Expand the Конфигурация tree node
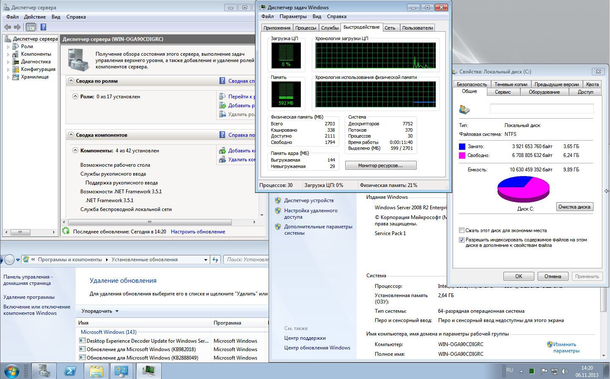 click(x=8, y=69)
